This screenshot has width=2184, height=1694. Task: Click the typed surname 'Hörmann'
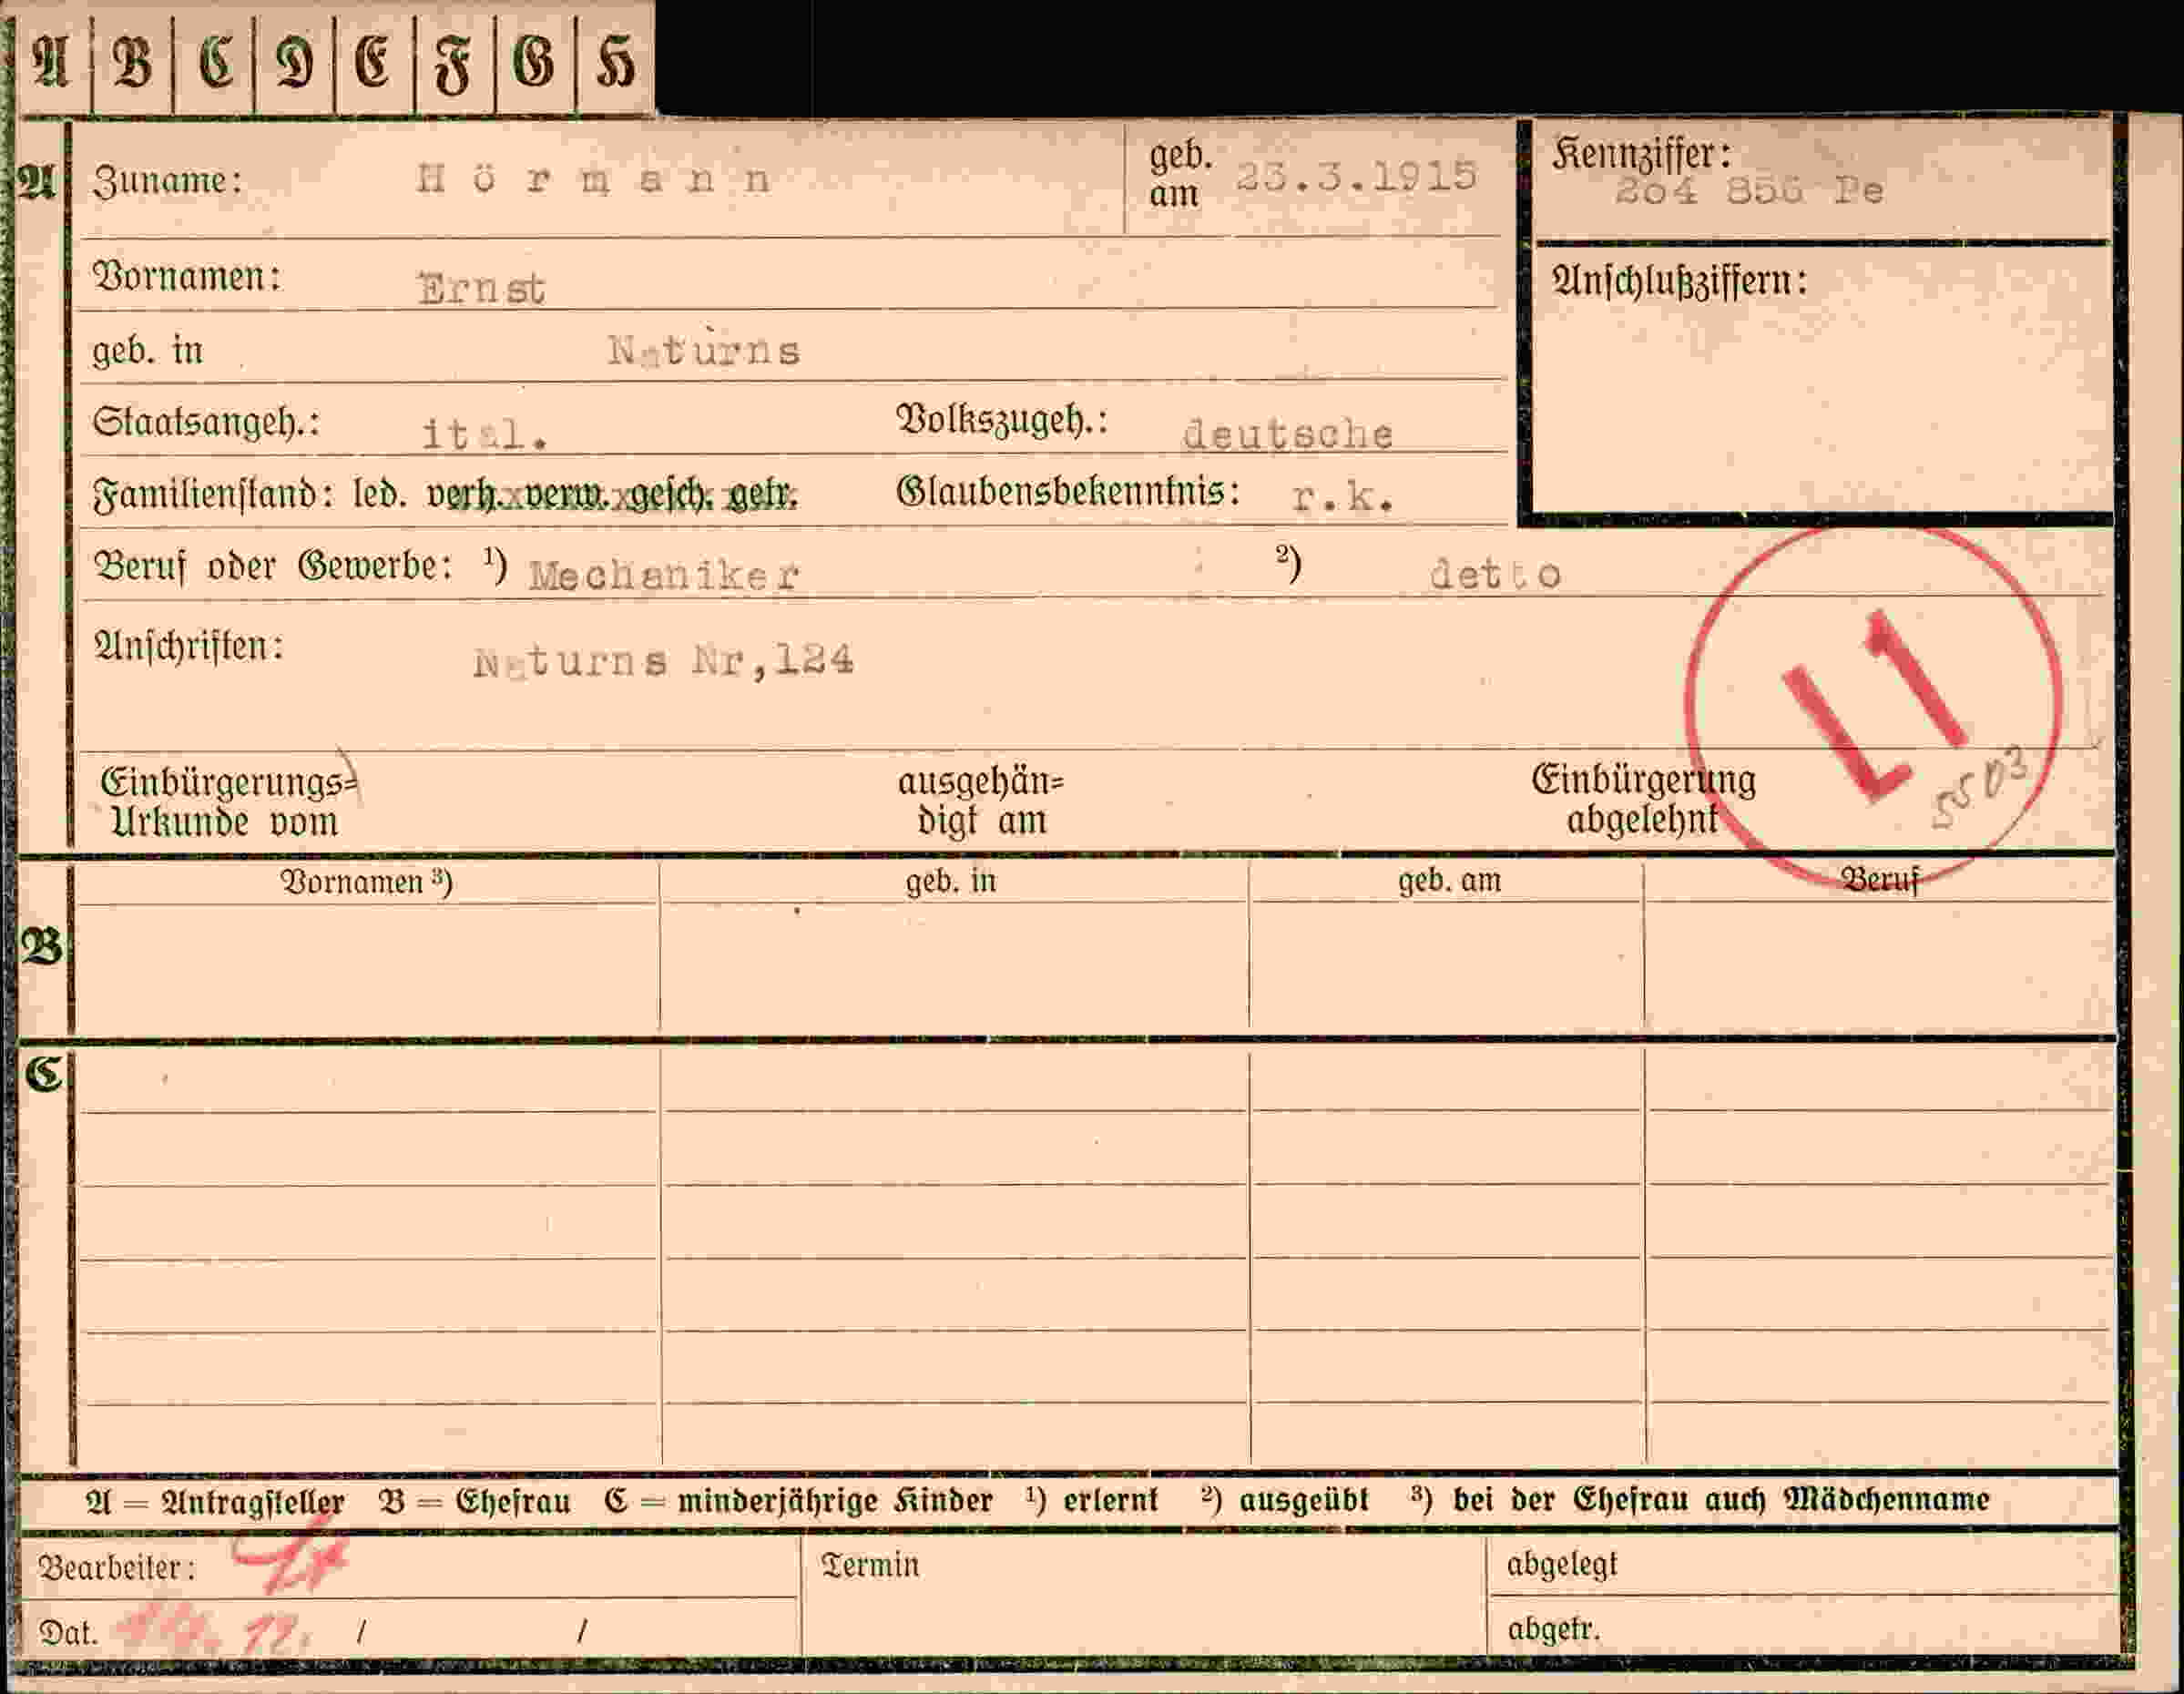point(594,180)
